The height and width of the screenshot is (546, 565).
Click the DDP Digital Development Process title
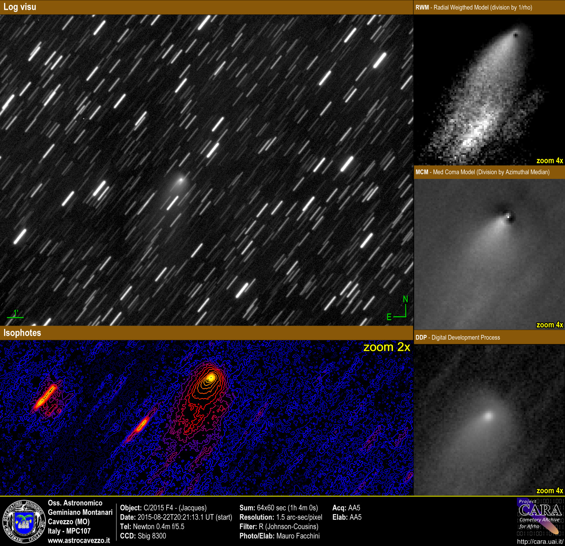457,337
